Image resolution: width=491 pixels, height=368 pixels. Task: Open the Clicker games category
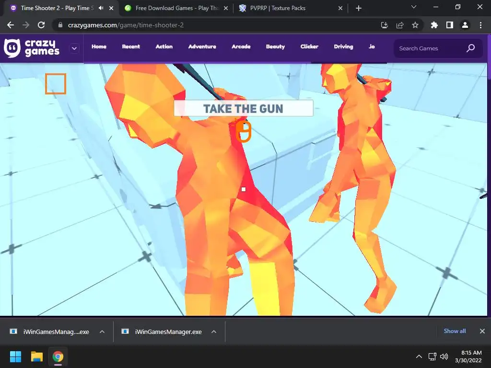pos(309,46)
